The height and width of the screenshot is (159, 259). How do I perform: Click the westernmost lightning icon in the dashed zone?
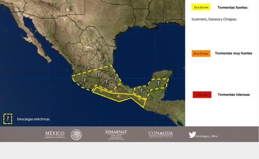pyautogui.click(x=85, y=80)
